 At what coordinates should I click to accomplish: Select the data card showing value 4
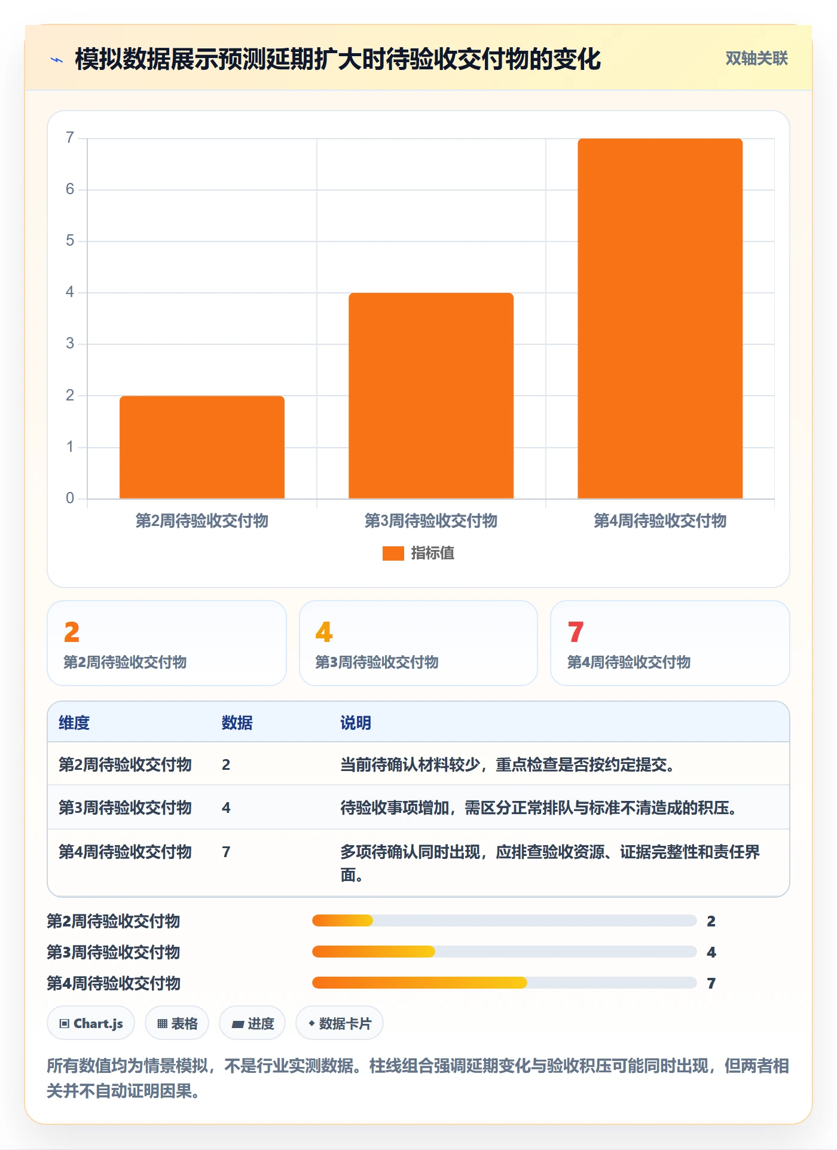(x=418, y=643)
